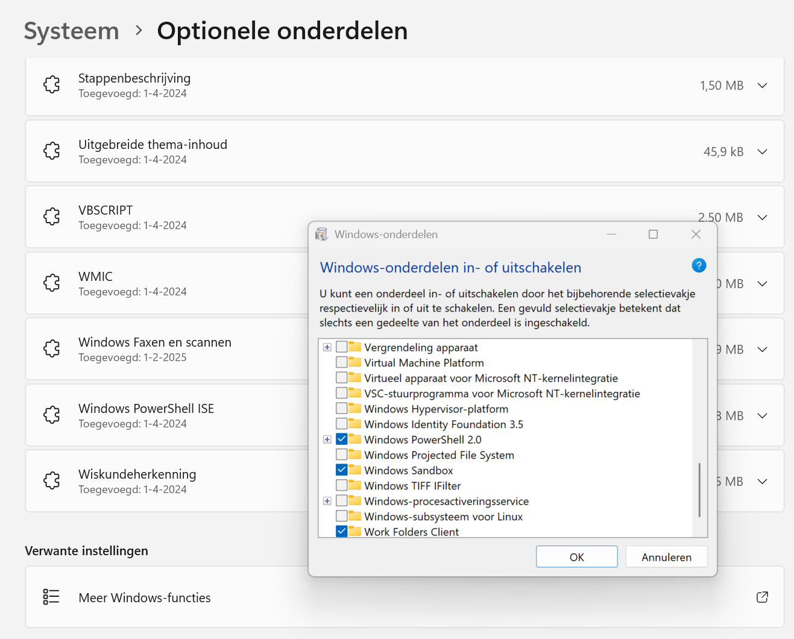Click the Stappenbeschrijving puzzle piece icon
The height and width of the screenshot is (639, 794).
[x=52, y=84]
